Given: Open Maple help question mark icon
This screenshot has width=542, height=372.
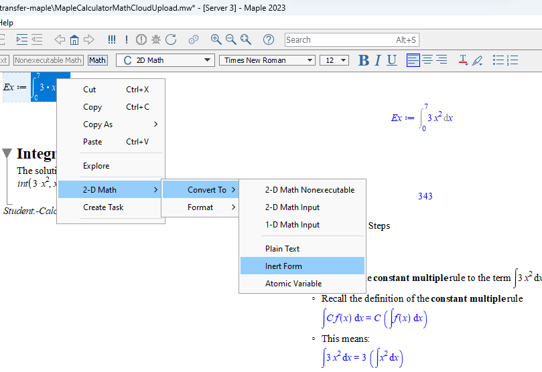Looking at the screenshot, I should point(269,39).
